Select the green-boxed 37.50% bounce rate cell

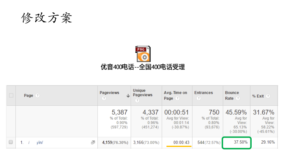[240, 142]
